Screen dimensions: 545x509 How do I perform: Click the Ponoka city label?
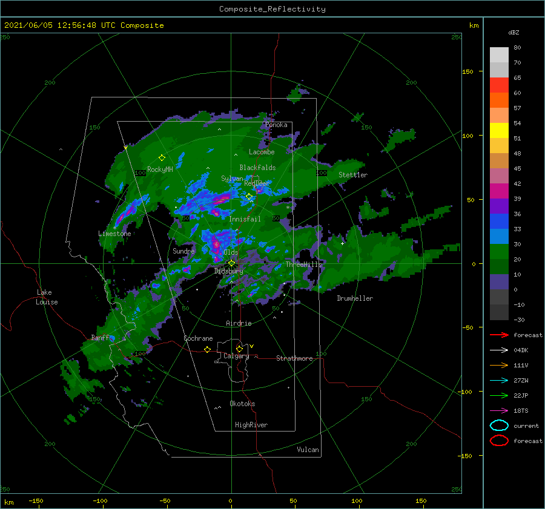(276, 125)
